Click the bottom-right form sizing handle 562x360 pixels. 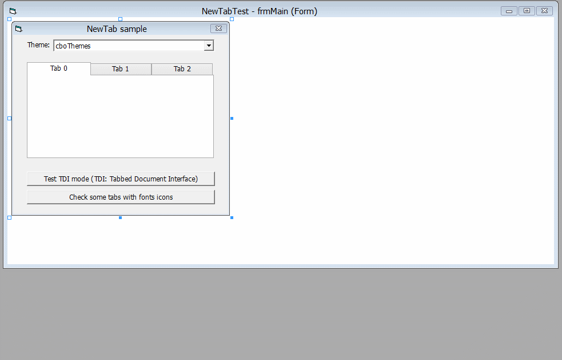click(x=232, y=218)
